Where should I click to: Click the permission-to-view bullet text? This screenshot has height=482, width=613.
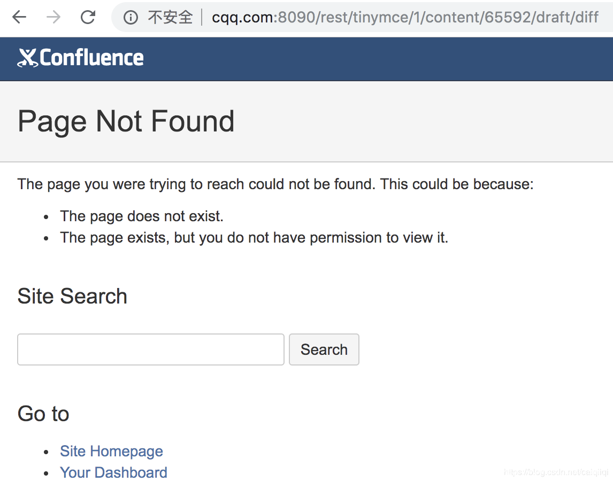pos(254,237)
